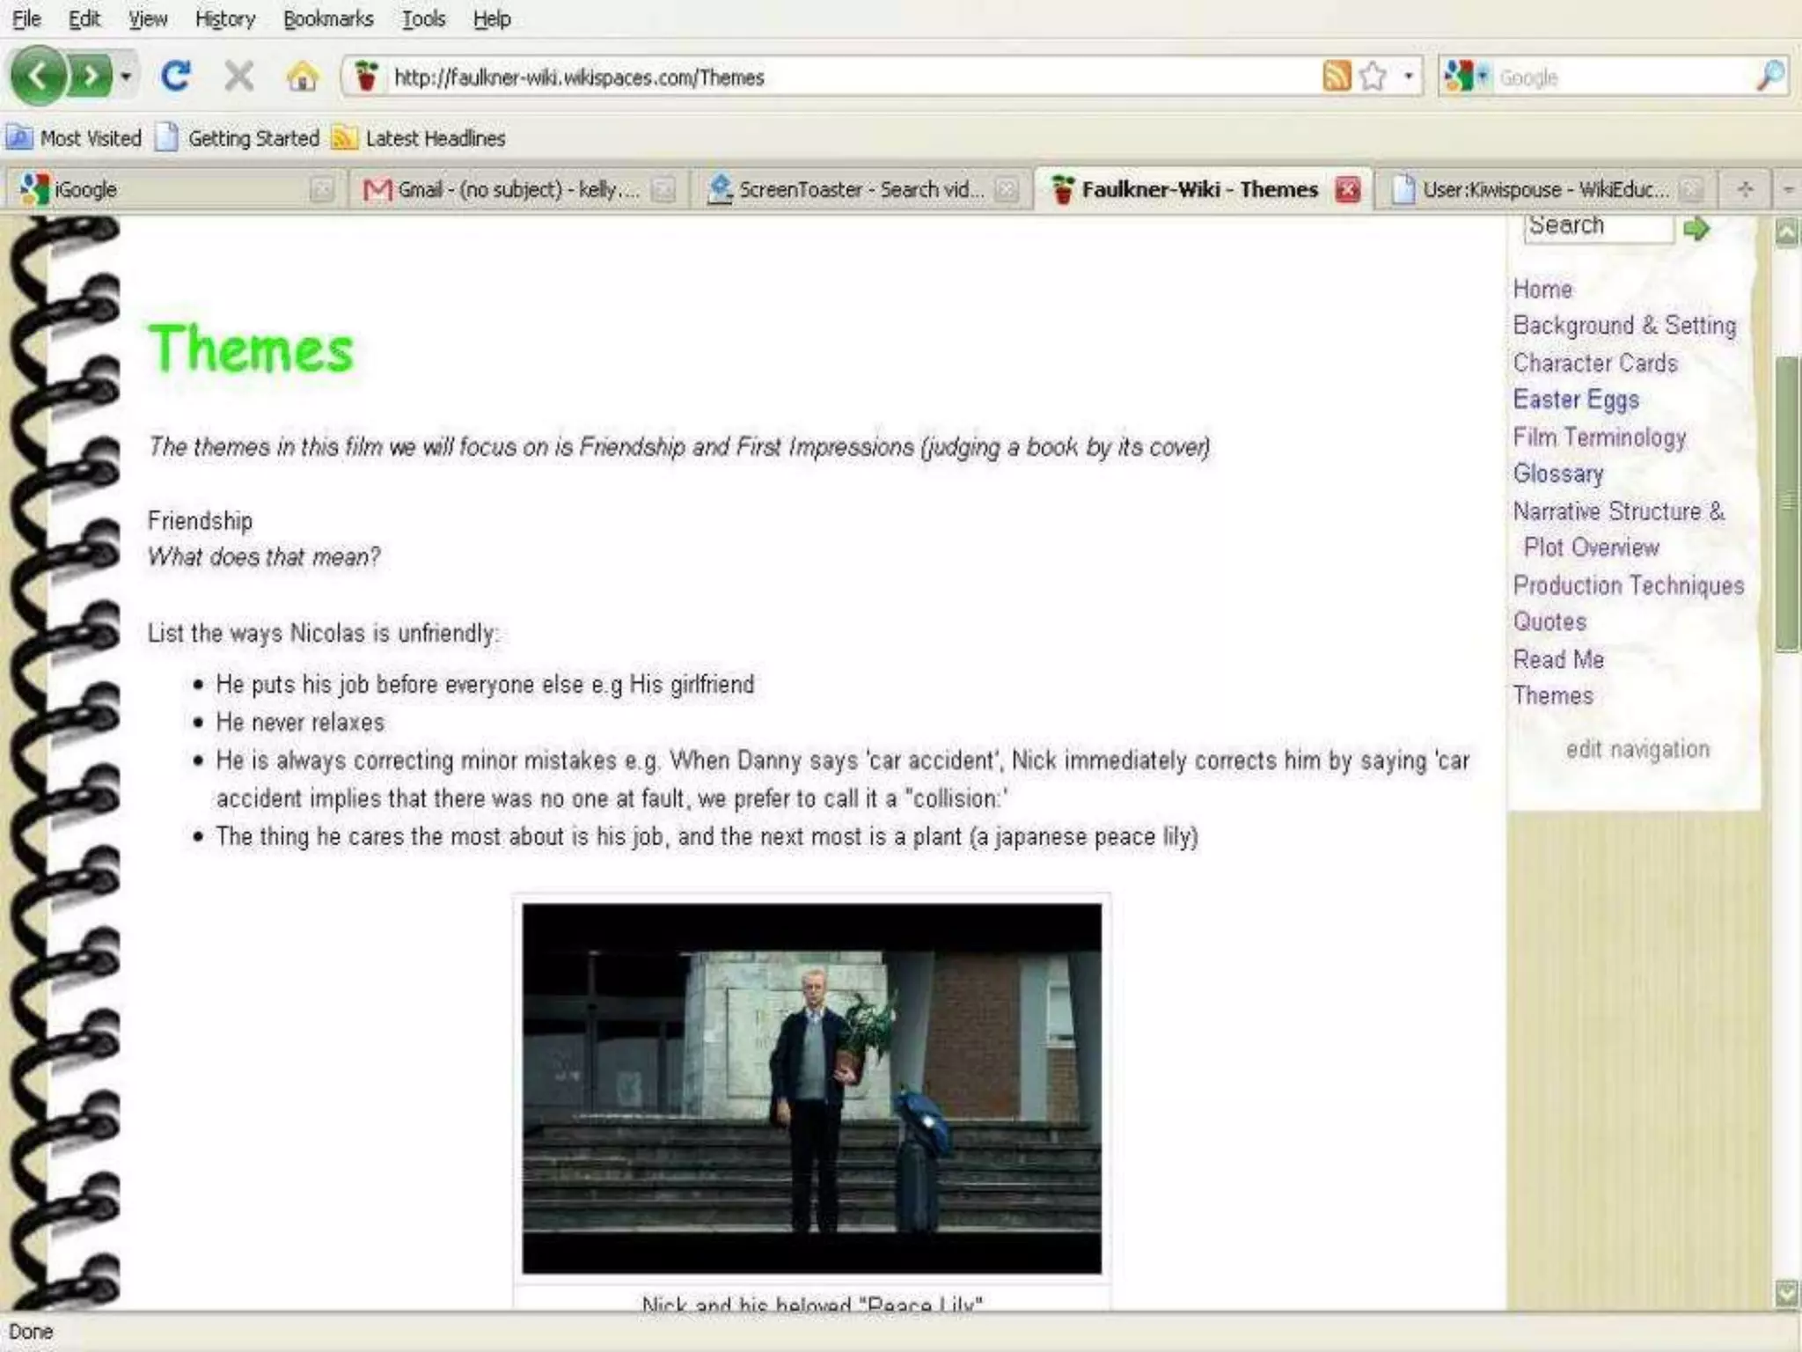Close the Faulkner-Wiki Themes tab
This screenshot has height=1352, width=1802.
pyautogui.click(x=1347, y=189)
